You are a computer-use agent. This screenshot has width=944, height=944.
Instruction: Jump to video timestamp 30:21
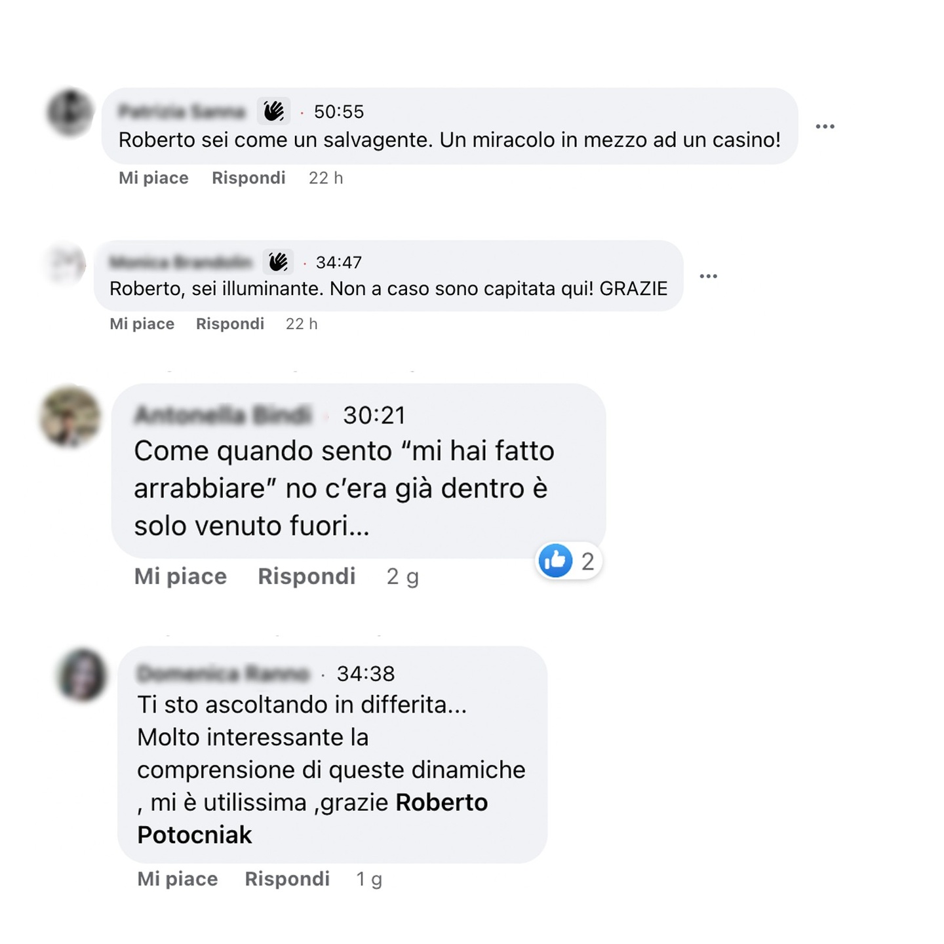point(374,415)
